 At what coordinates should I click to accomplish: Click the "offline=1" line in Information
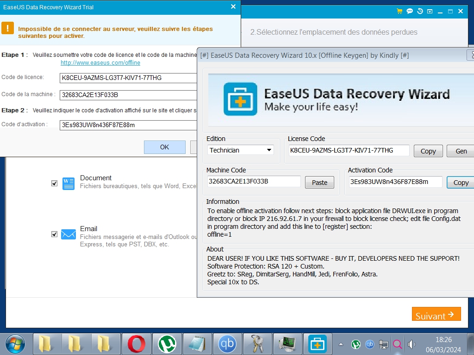(x=219, y=234)
